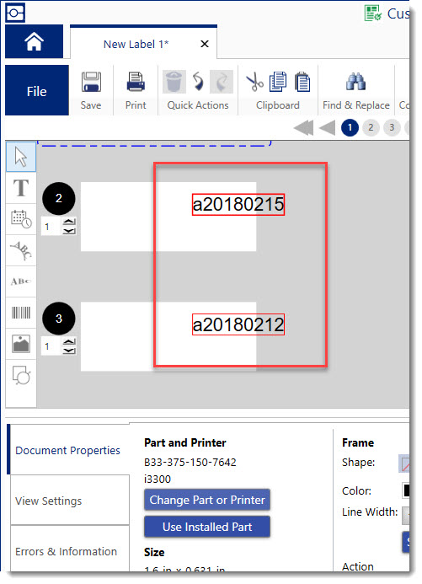
Task: Click the Delete trash can icon
Action: [x=174, y=82]
